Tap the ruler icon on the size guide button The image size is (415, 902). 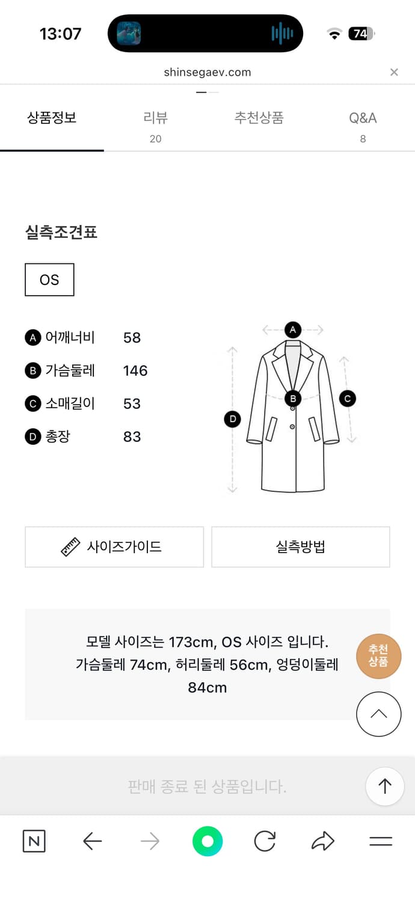click(70, 546)
